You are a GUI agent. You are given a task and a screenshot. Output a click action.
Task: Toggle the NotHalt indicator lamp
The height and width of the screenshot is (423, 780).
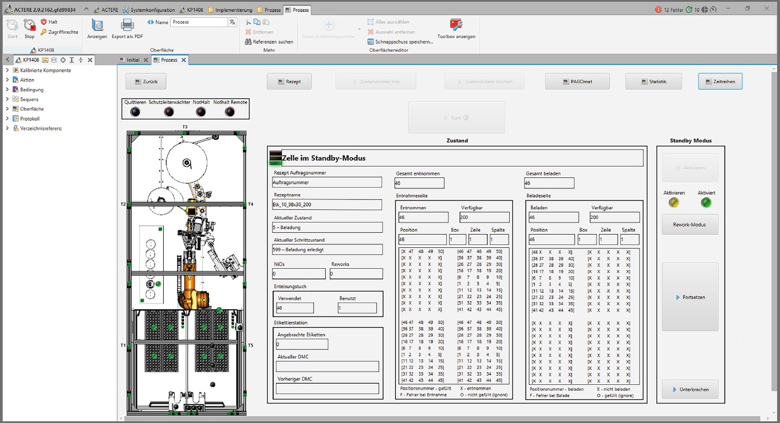coord(201,112)
